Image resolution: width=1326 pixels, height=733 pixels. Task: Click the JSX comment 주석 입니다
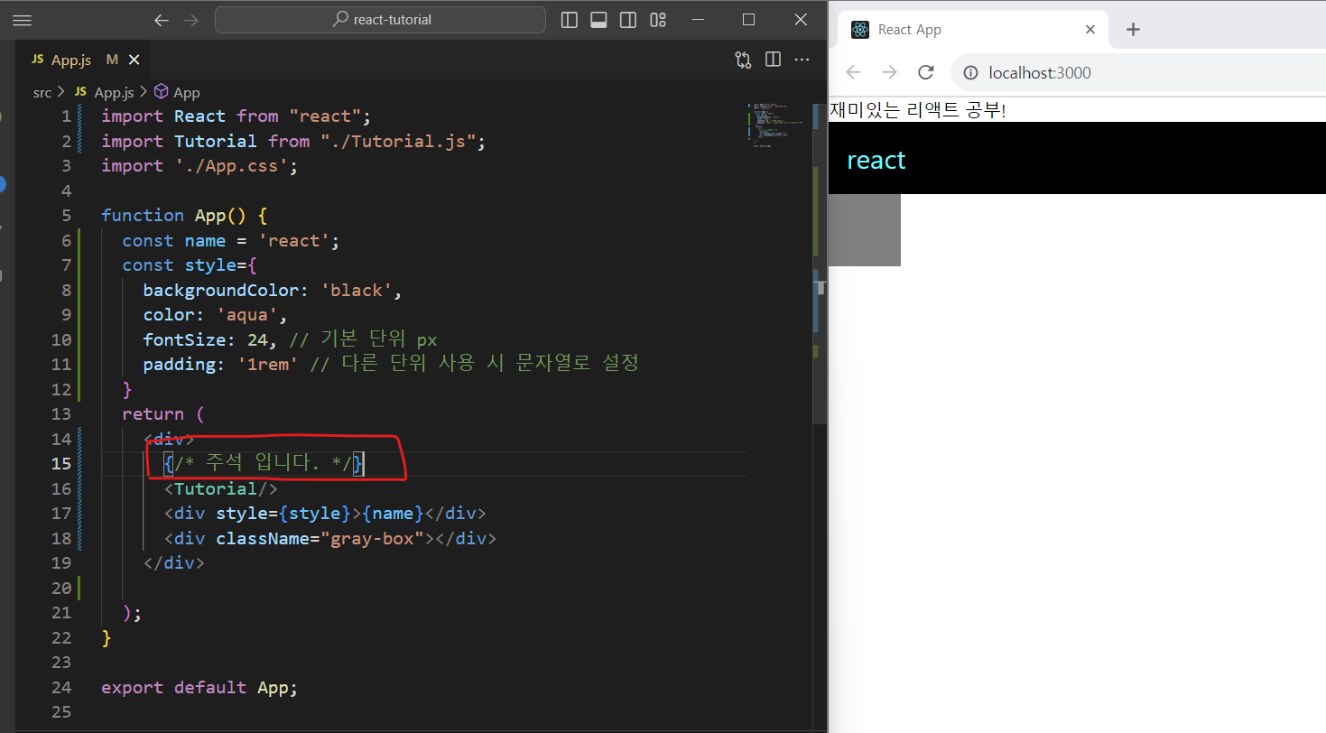264,464
